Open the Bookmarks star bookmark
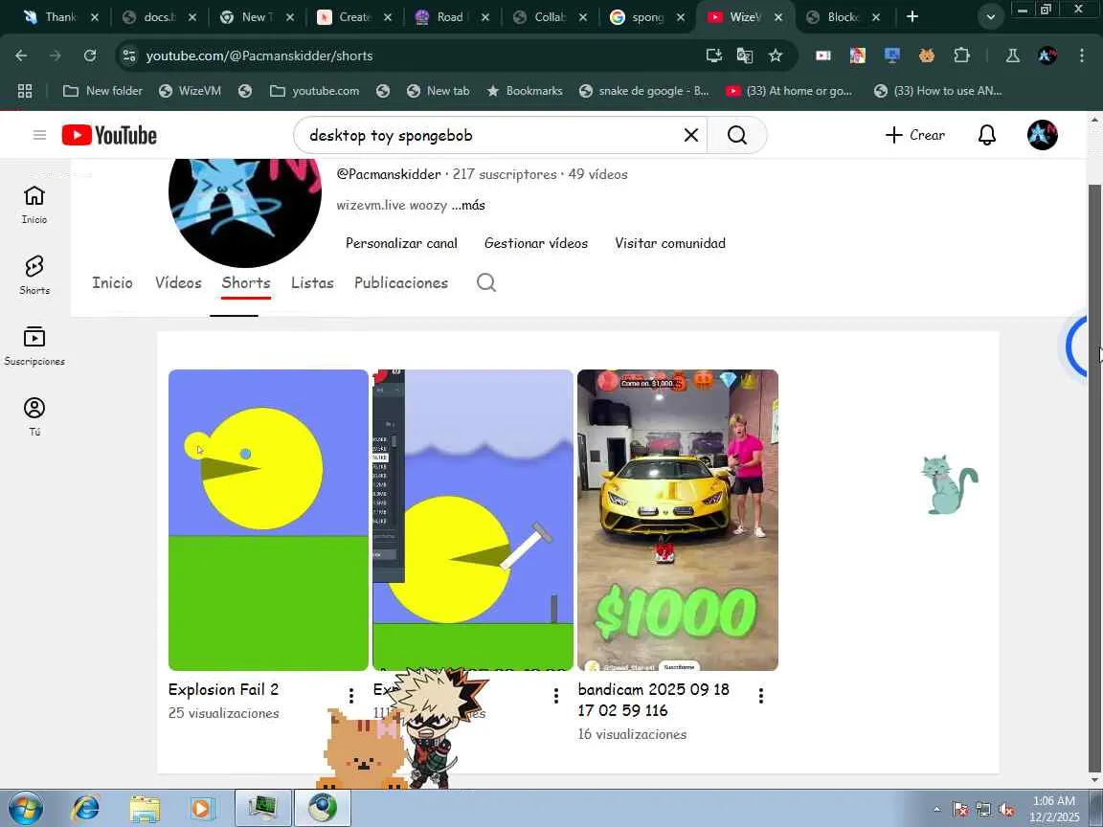Screen dimensions: 1103x827 525,91
